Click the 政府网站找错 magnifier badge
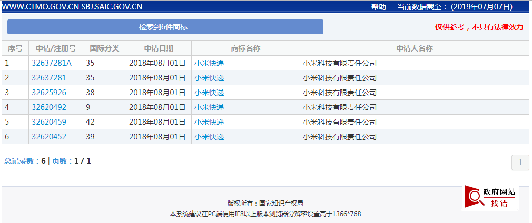This screenshot has height=223, width=532. (489, 198)
